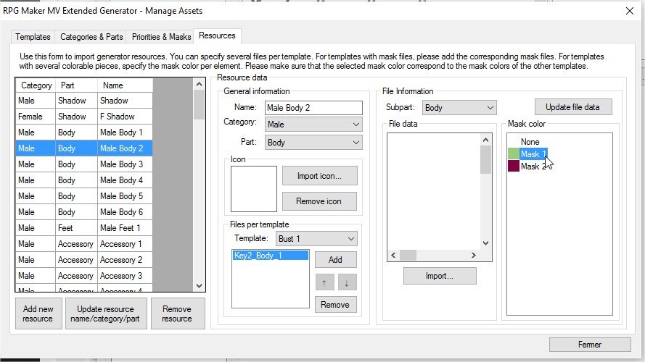Select the Male Body 4 row
645x362 pixels.
(x=84, y=180)
